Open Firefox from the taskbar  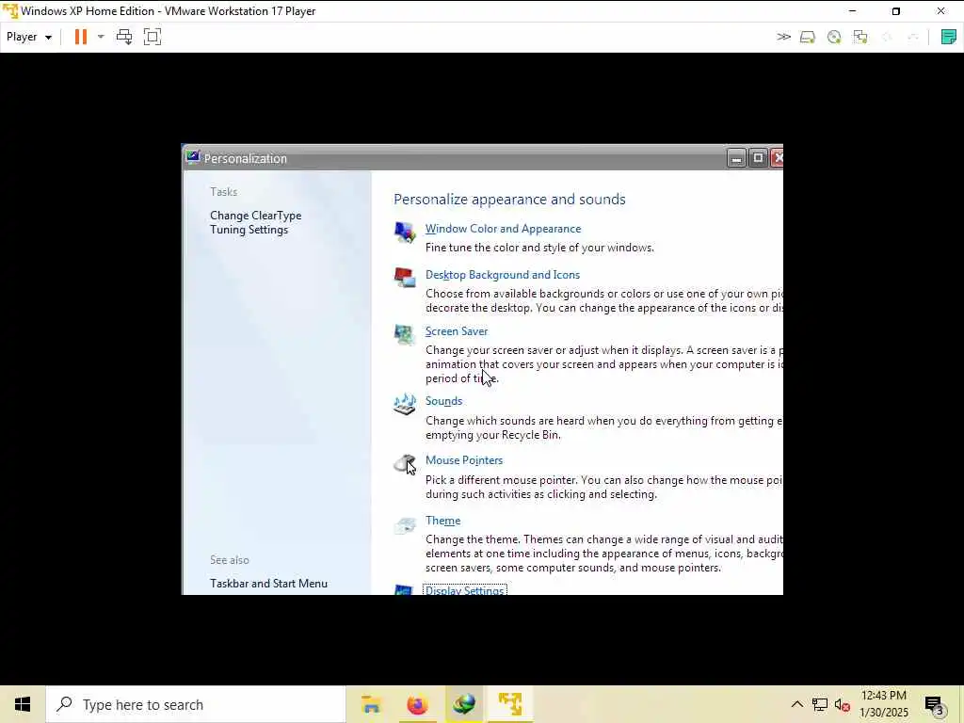click(x=417, y=704)
